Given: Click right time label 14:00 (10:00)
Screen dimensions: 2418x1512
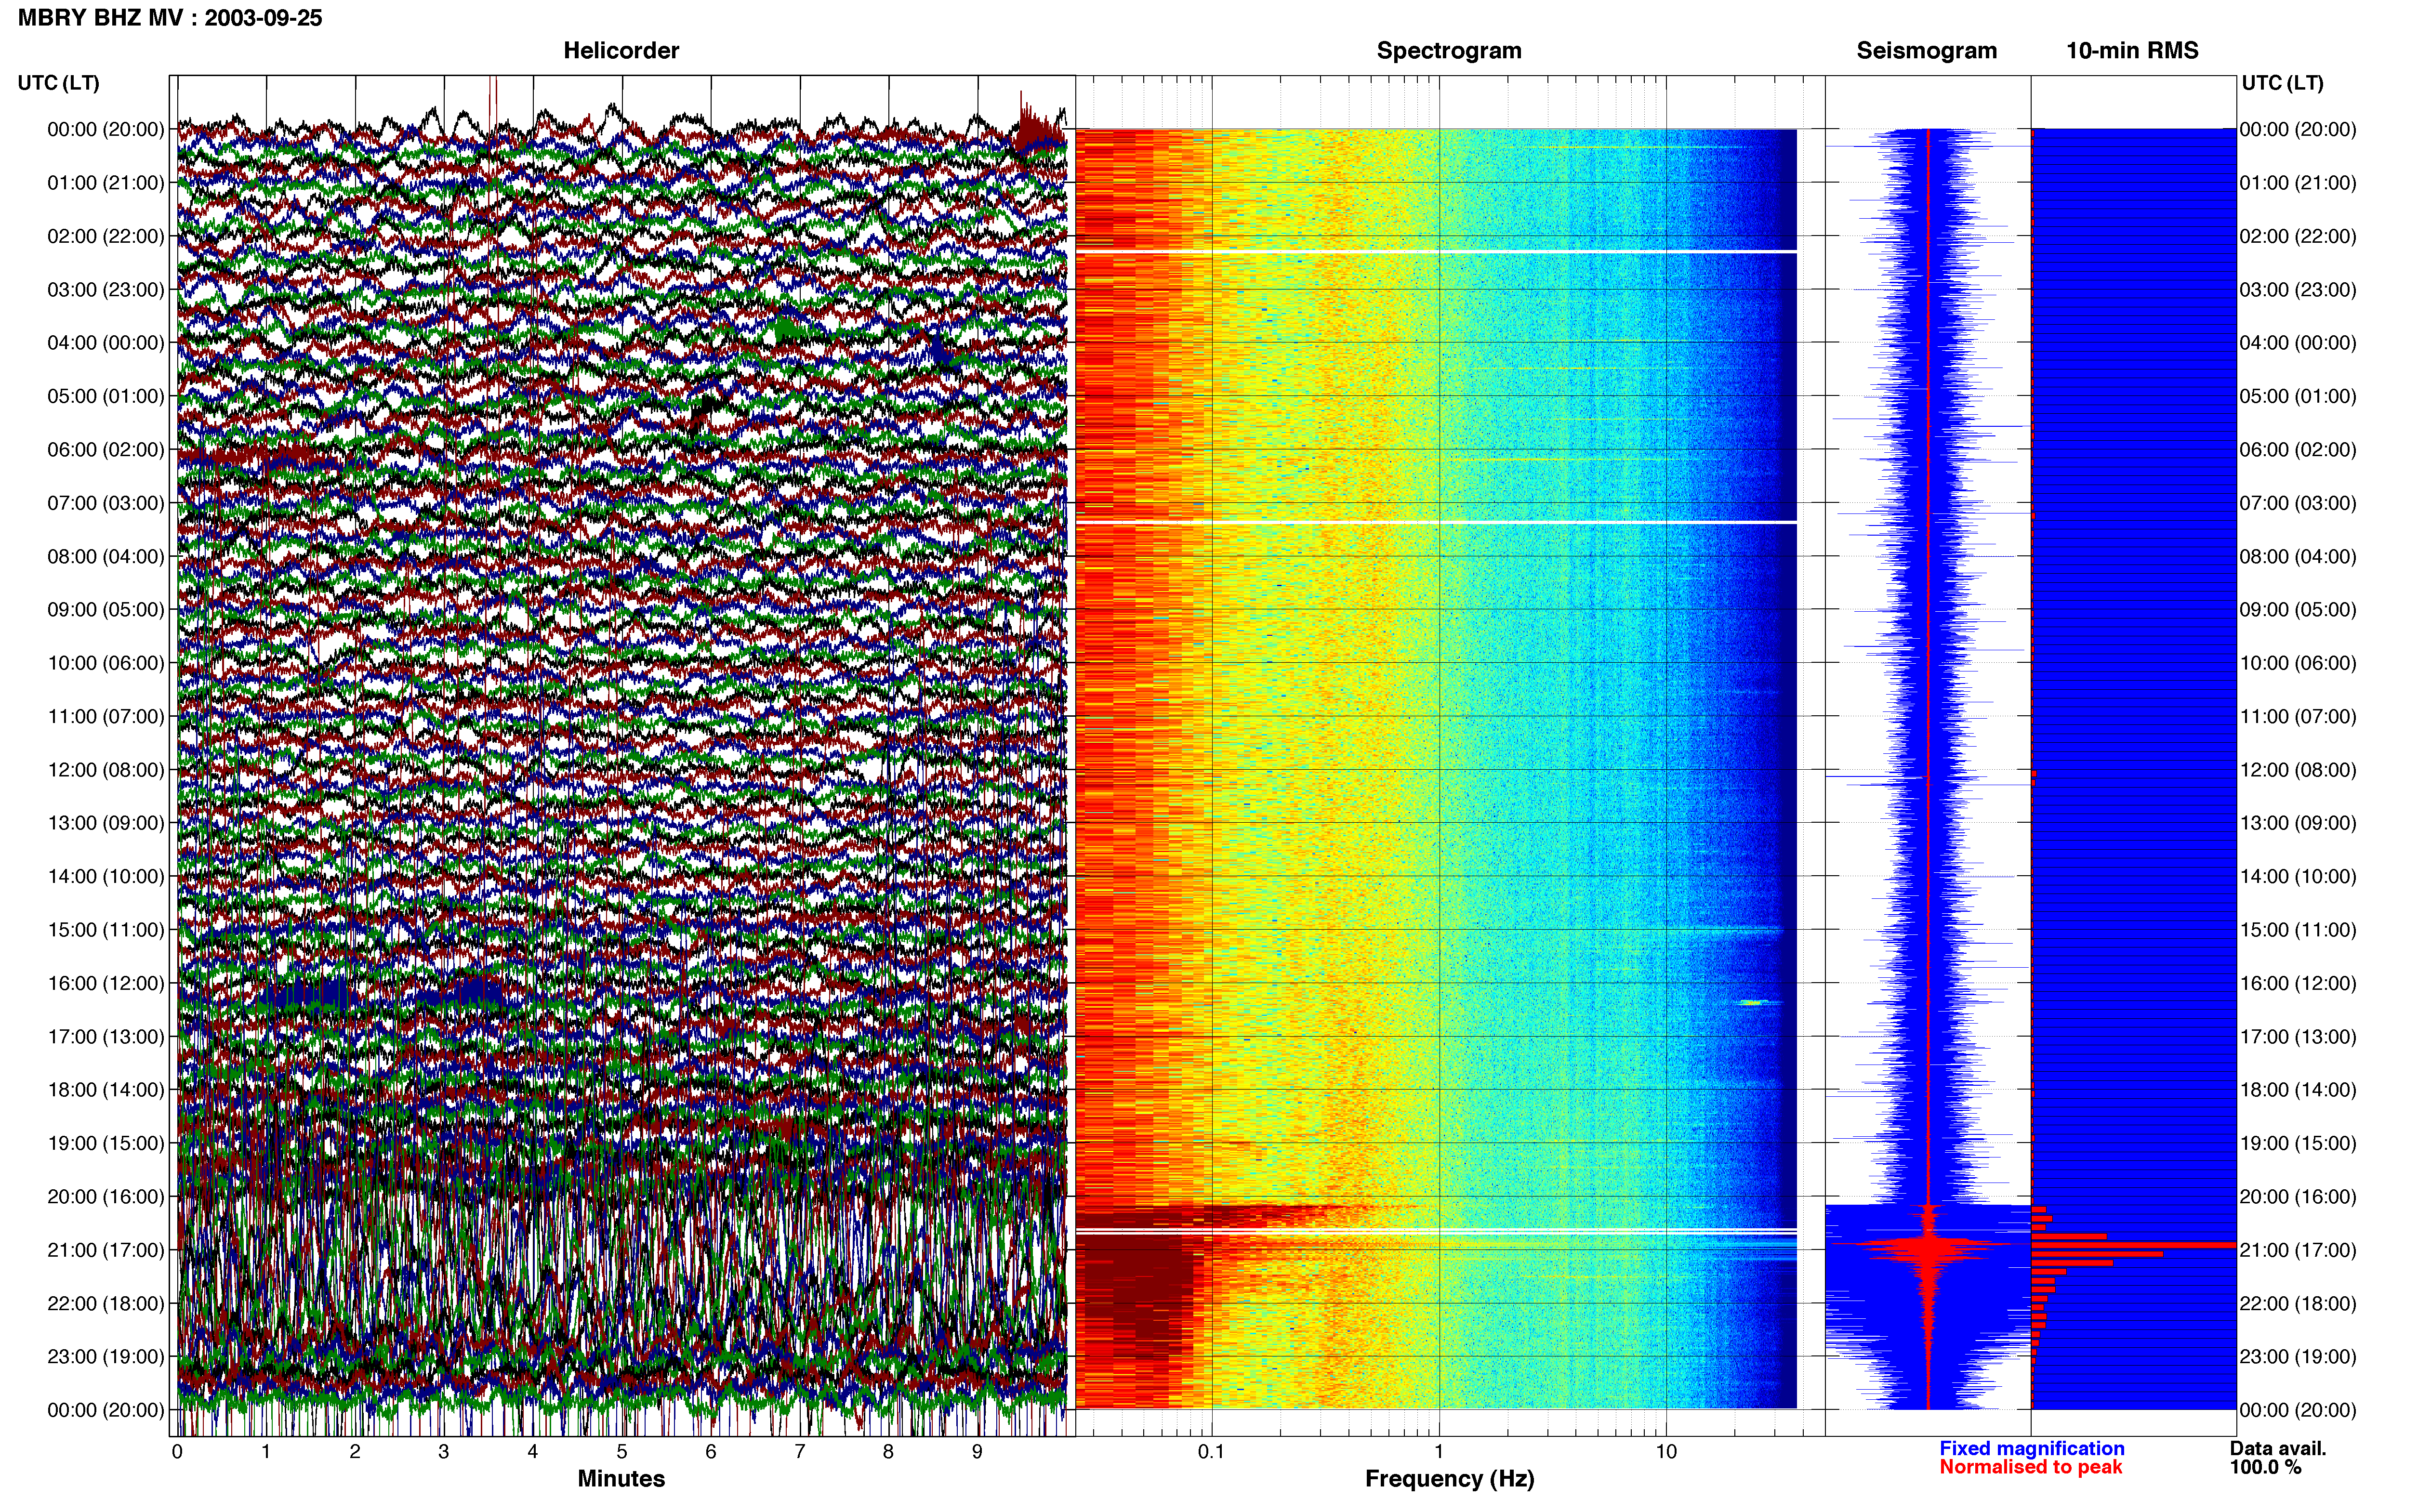Looking at the screenshot, I should [x=2298, y=876].
